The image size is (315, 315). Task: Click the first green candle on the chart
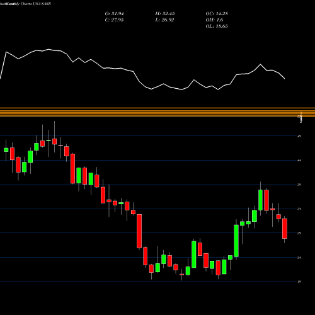click(x=6, y=150)
